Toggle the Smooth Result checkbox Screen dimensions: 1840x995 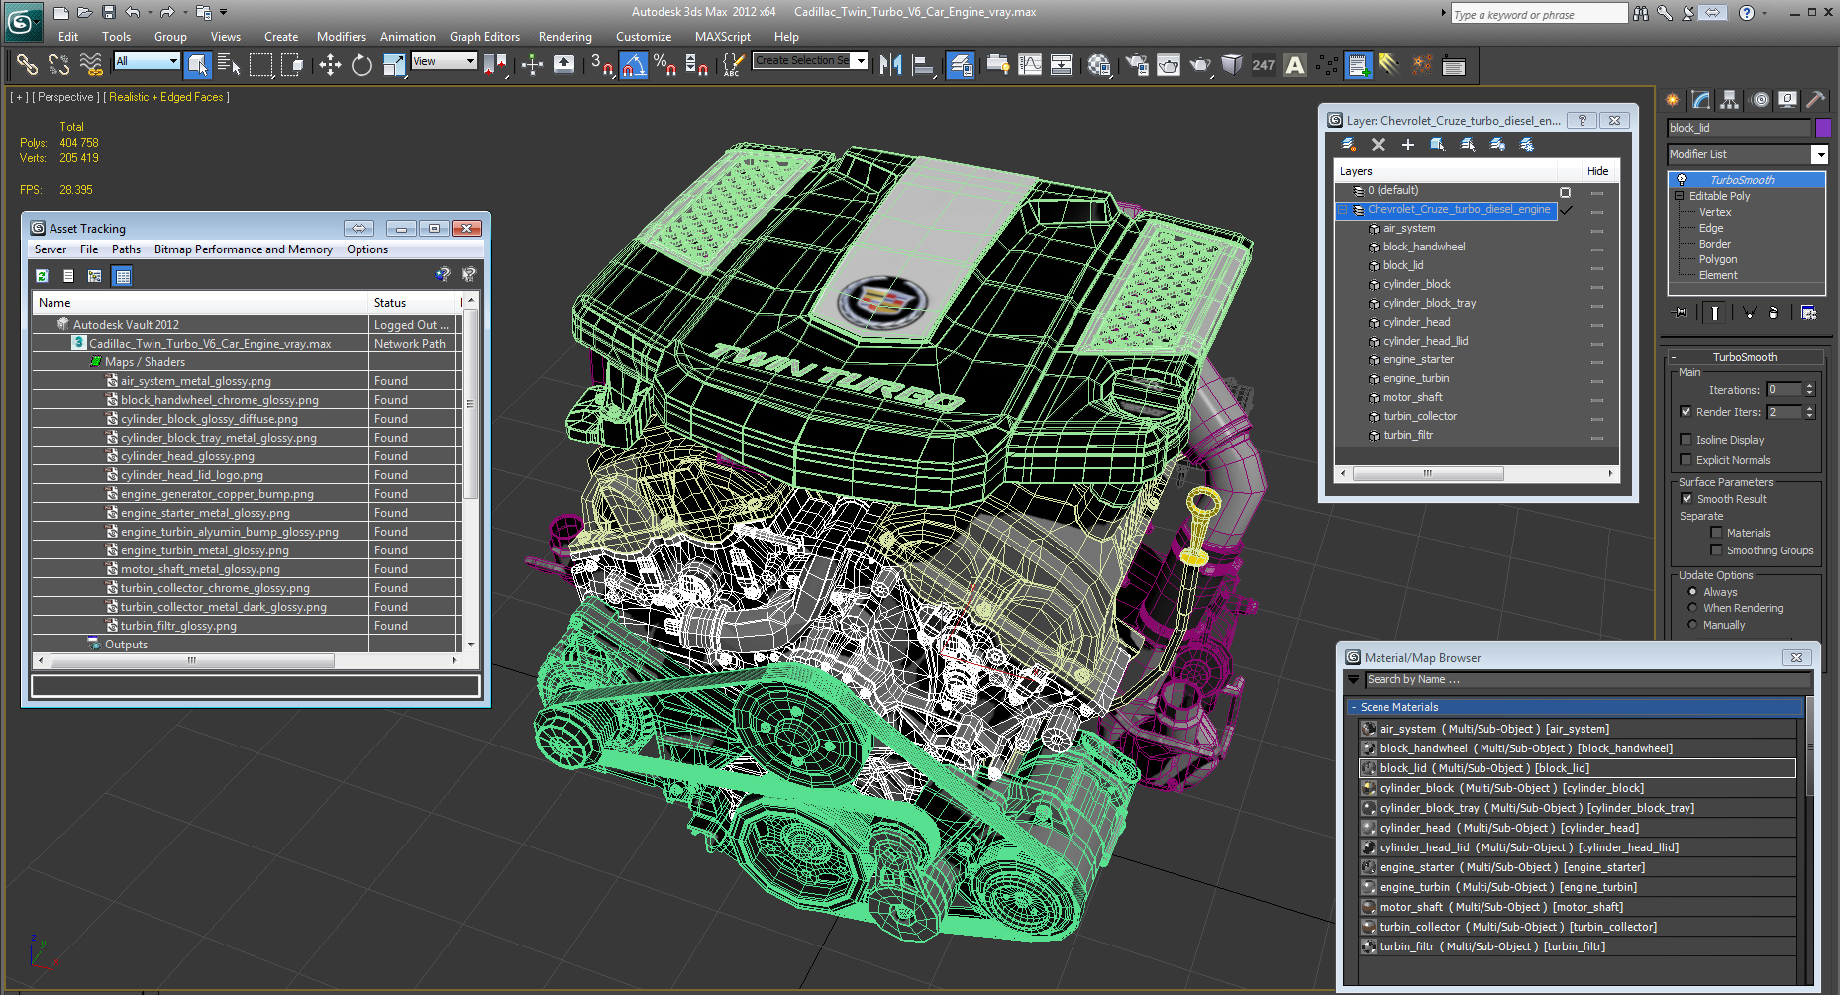pos(1687,499)
